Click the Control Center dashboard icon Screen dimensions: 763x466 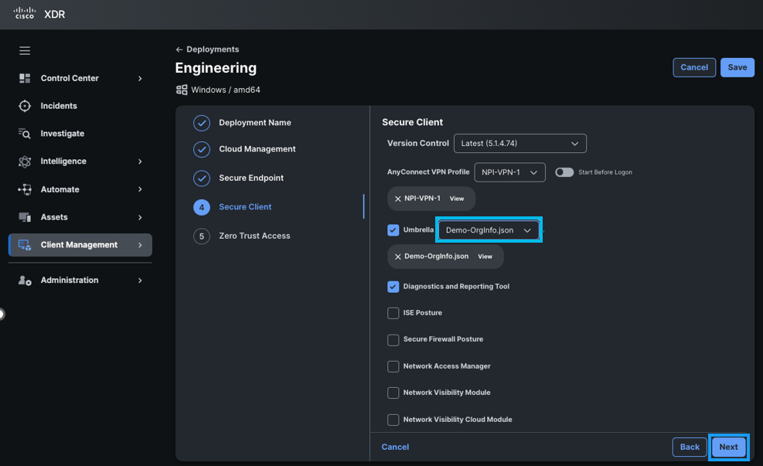pos(25,78)
